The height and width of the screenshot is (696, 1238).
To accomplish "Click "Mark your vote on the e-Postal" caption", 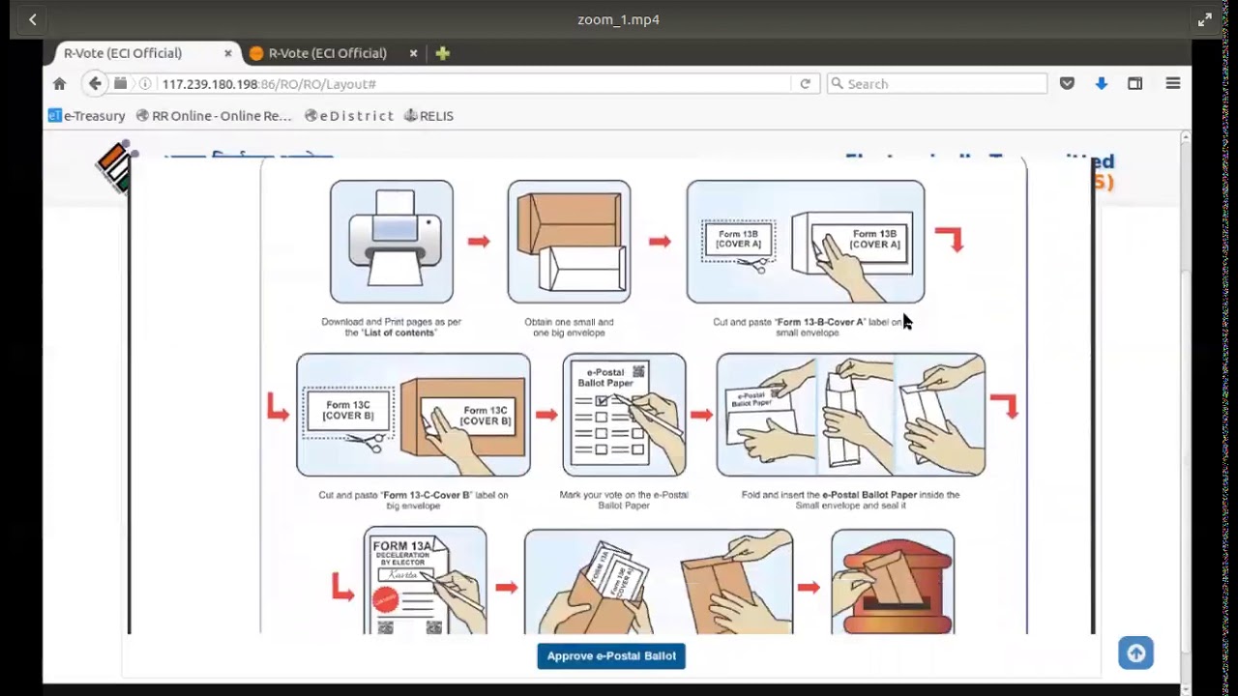I will (624, 500).
